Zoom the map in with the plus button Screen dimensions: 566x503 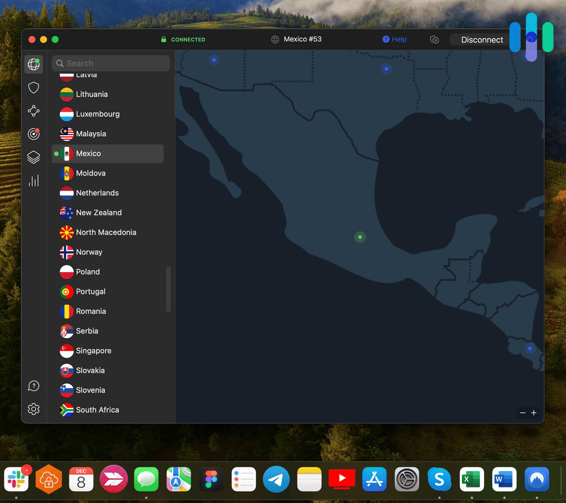(534, 412)
